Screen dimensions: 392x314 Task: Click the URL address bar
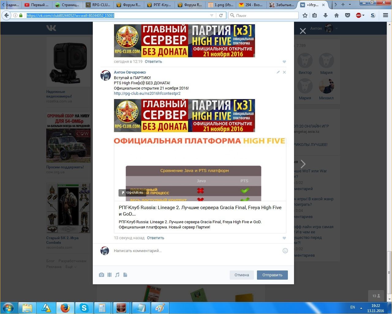[x=116, y=15]
